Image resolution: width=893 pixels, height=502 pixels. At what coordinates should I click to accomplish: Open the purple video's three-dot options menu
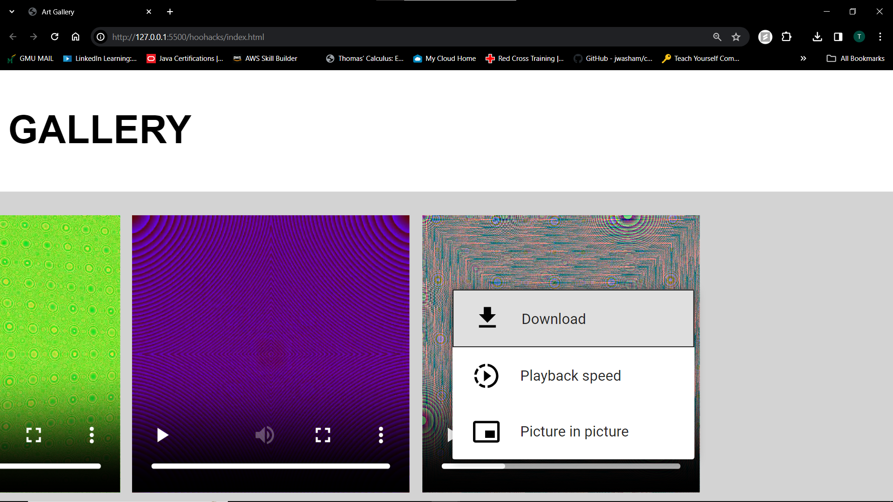381,435
